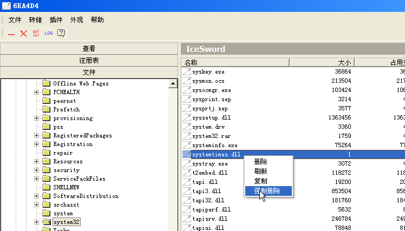Expand the ServicePackFiles folder node
405x231 pixels.
click(36, 179)
